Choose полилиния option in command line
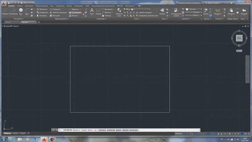252x142 pixels. [x=111, y=130]
